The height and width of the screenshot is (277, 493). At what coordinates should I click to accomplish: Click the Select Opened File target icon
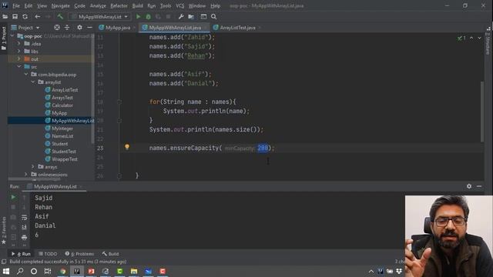tap(57, 28)
